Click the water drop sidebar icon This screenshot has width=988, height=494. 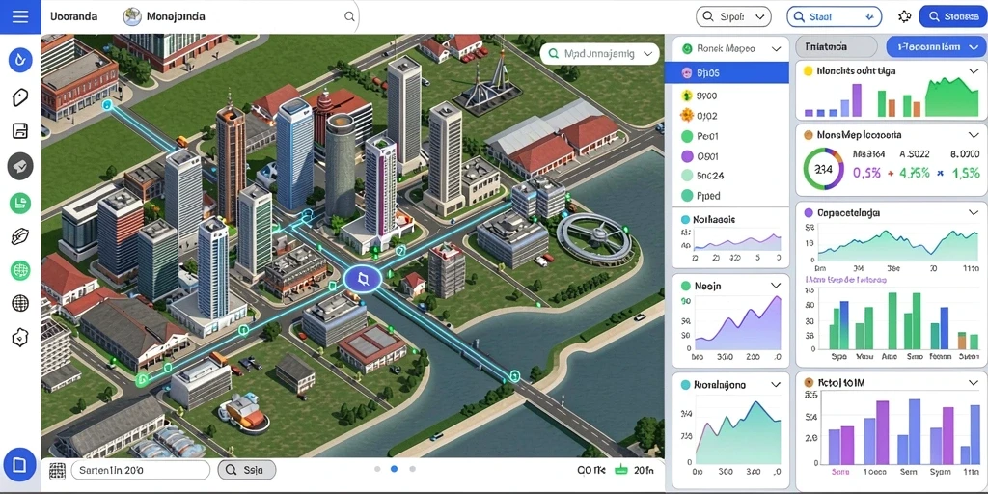point(20,60)
